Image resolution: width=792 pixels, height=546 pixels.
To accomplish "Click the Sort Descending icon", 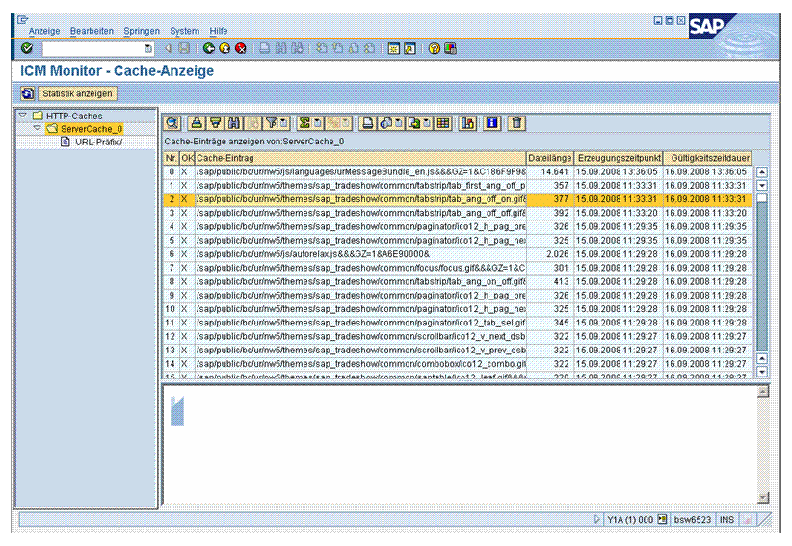I will tap(216, 123).
